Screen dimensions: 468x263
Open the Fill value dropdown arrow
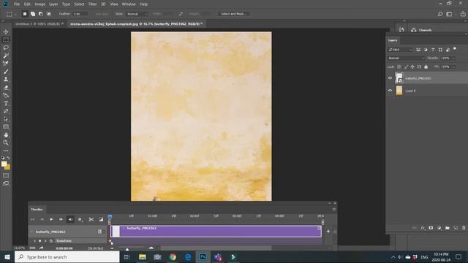pyautogui.click(x=453, y=66)
